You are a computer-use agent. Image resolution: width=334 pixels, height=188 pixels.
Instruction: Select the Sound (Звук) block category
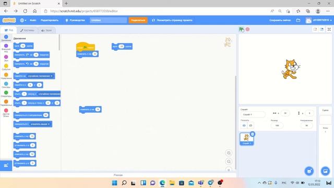pyautogui.click(x=6, y=58)
